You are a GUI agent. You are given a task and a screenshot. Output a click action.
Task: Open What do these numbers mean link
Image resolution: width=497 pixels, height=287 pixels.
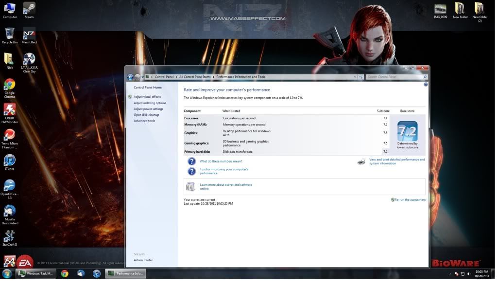click(221, 161)
